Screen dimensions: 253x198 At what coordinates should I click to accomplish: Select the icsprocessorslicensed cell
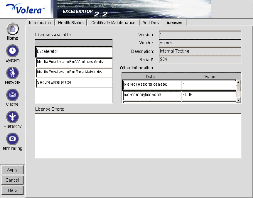point(152,85)
